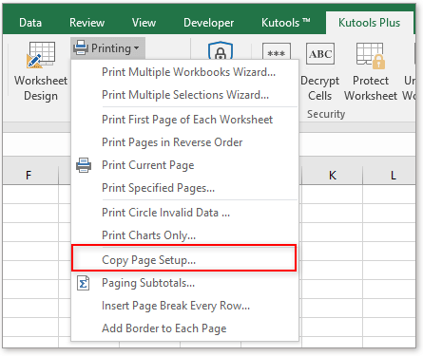Open the Developer ribbon tab
This screenshot has width=423, height=356.
208,23
